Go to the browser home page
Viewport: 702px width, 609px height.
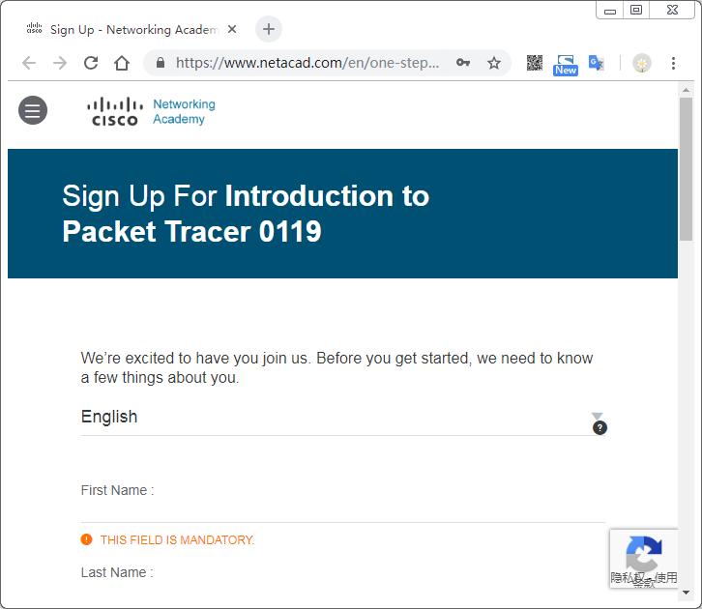click(122, 63)
